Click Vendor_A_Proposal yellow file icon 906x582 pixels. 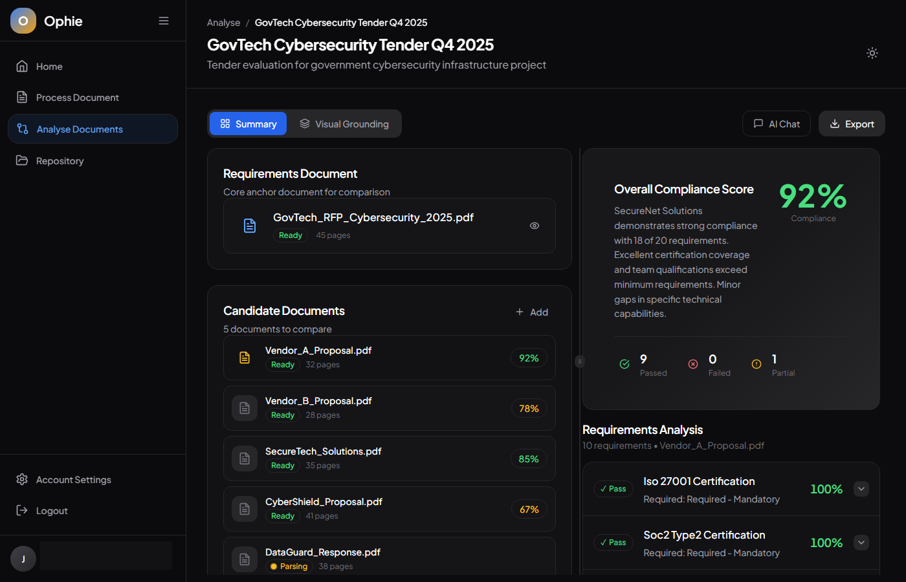pos(245,358)
